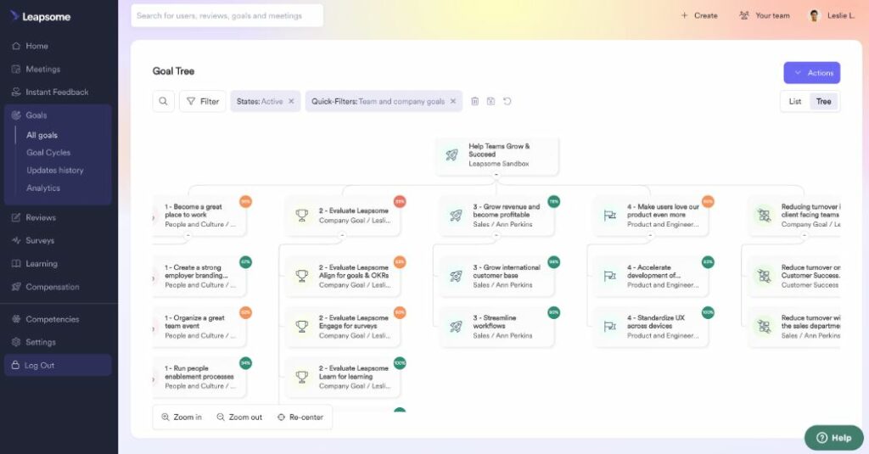Open Goal Cycles submenu item
Screen dimensions: 869x454
pyautogui.click(x=48, y=153)
